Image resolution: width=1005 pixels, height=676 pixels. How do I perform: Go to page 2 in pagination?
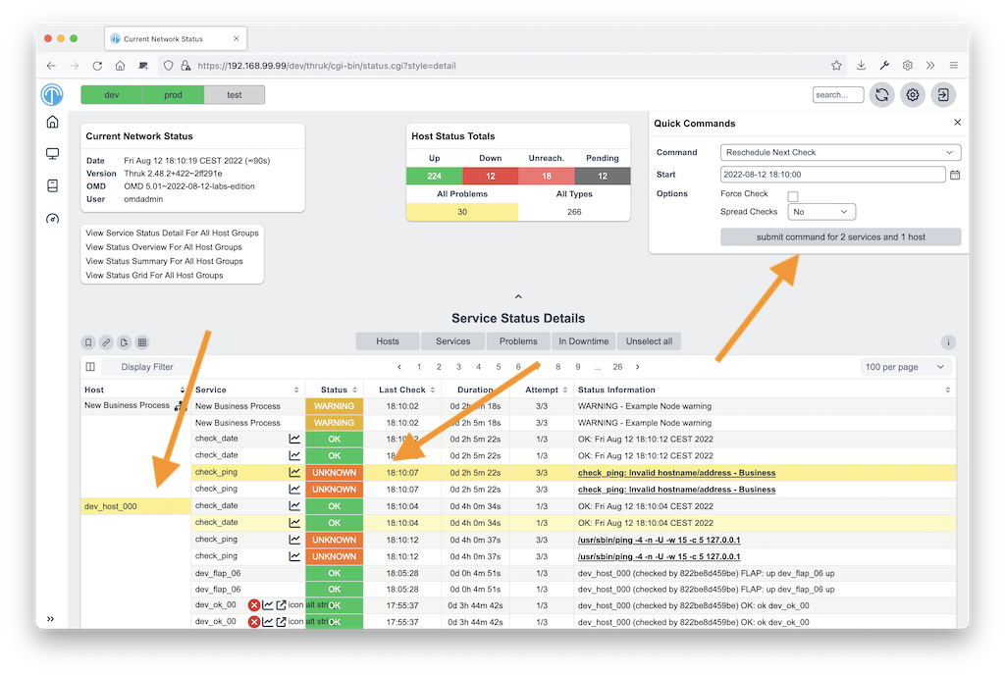click(x=439, y=367)
